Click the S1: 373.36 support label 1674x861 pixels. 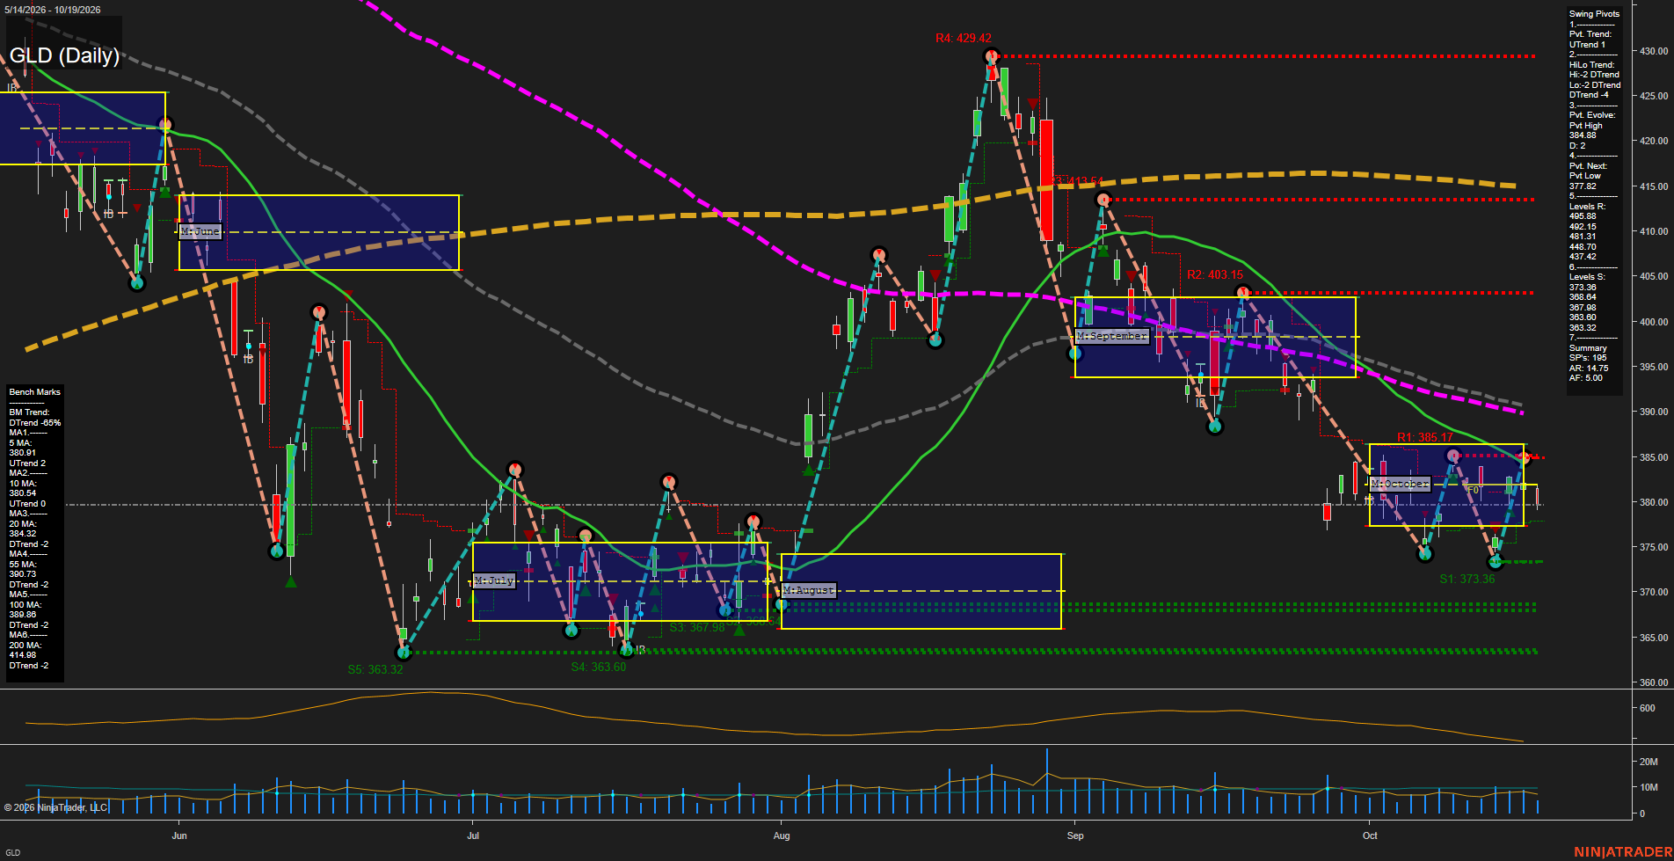point(1467,579)
